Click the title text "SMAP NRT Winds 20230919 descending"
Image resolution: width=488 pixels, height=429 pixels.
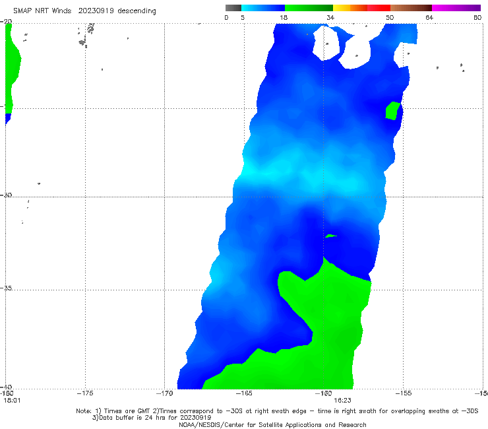[84, 11]
